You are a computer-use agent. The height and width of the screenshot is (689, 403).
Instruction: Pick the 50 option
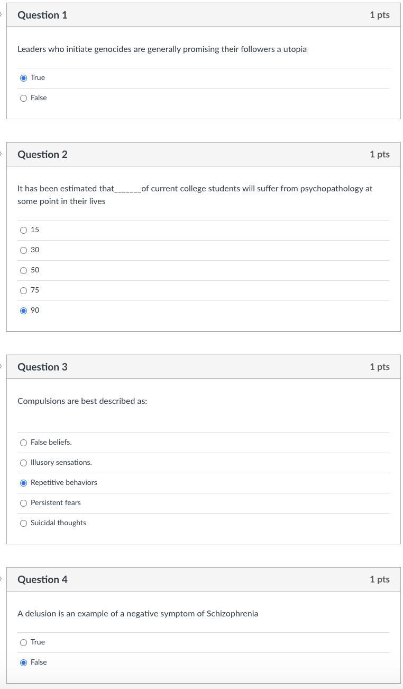23,270
